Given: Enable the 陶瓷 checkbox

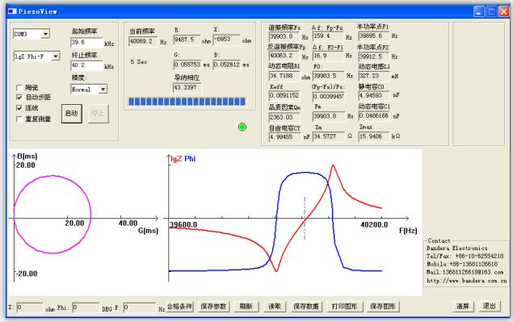Looking at the screenshot, I should pyautogui.click(x=19, y=88).
